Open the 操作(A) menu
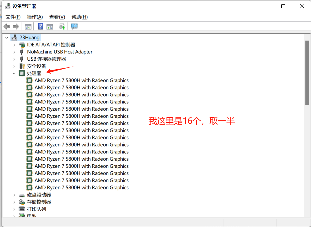The height and width of the screenshot is (227, 311). click(35, 17)
